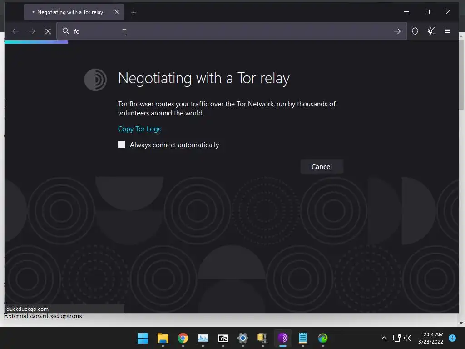Open Microsoft Edge Dev from taskbar
Screen dimensions: 465x349
pyautogui.click(x=323, y=338)
